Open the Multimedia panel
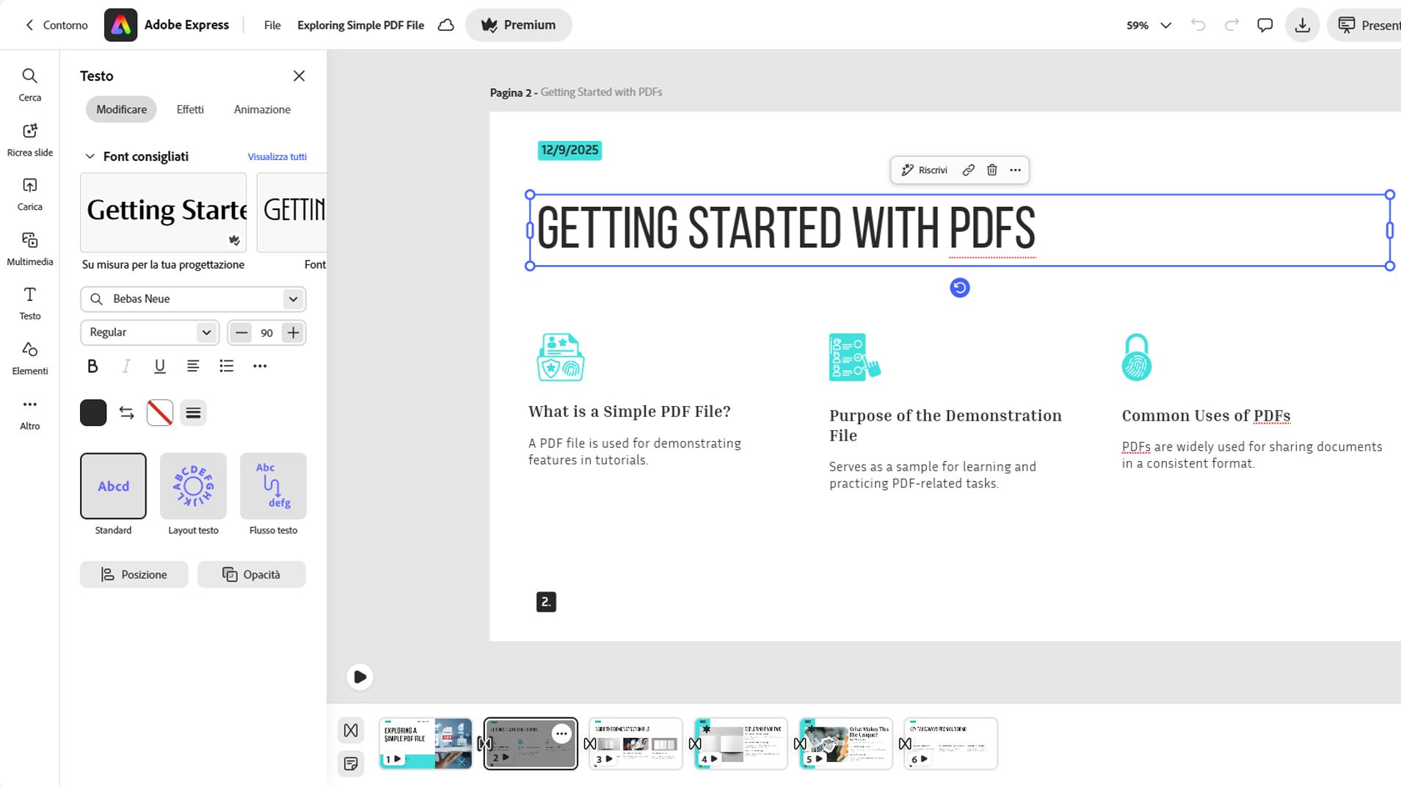This screenshot has height=787, width=1401. pyautogui.click(x=29, y=249)
